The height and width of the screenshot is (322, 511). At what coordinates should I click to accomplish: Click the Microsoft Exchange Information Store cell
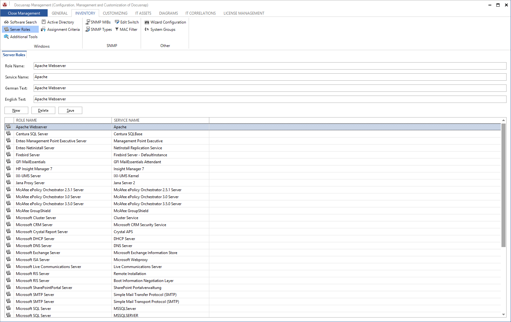pyautogui.click(x=160, y=253)
